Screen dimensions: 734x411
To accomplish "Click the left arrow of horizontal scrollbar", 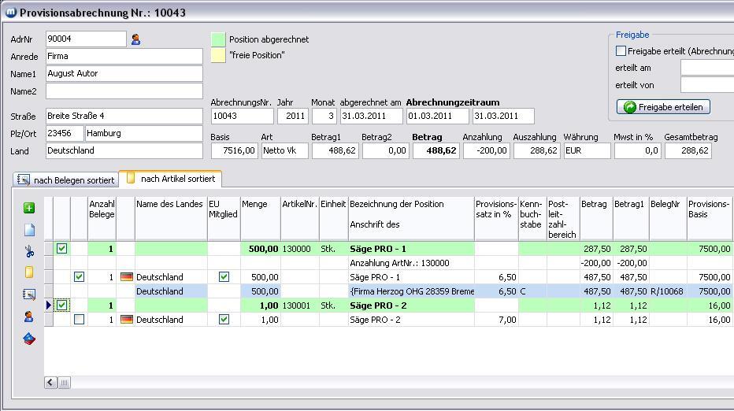I will pyautogui.click(x=50, y=383).
